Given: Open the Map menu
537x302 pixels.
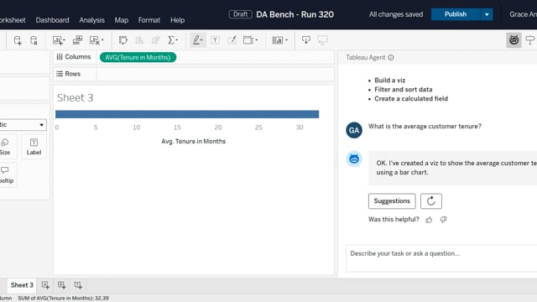Looking at the screenshot, I should (x=122, y=20).
